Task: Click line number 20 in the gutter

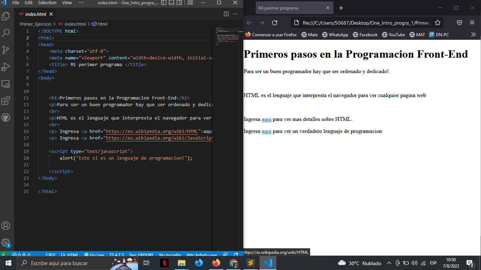Action: click(x=26, y=158)
